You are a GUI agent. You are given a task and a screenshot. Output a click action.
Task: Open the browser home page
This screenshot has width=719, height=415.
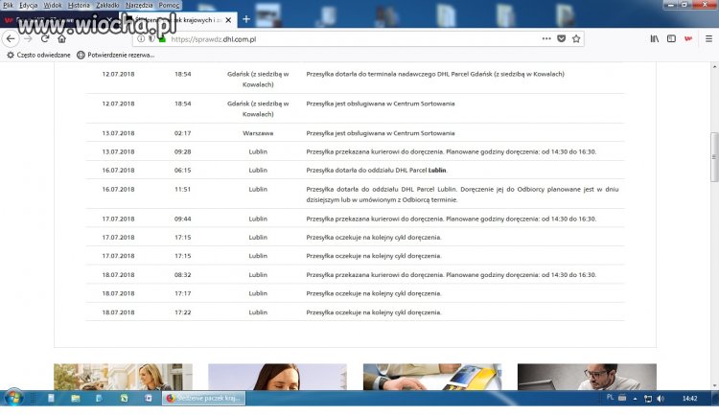pyautogui.click(x=62, y=39)
